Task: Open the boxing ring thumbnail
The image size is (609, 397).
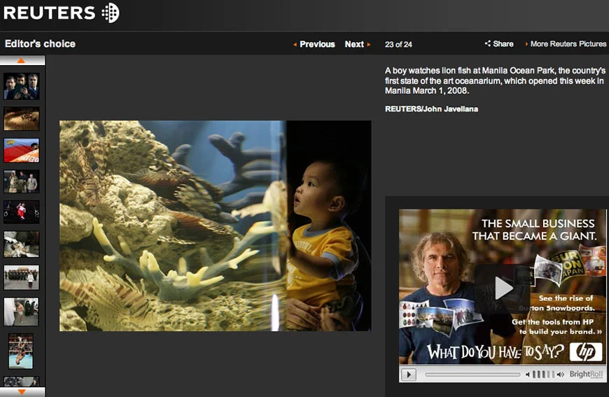Action: [21, 351]
